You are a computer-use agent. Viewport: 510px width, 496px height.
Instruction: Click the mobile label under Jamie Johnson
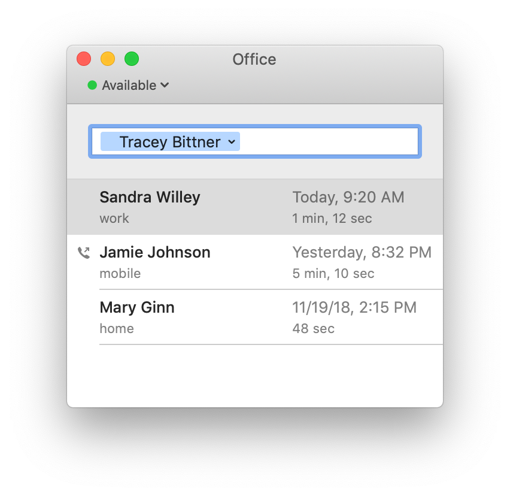coord(120,273)
